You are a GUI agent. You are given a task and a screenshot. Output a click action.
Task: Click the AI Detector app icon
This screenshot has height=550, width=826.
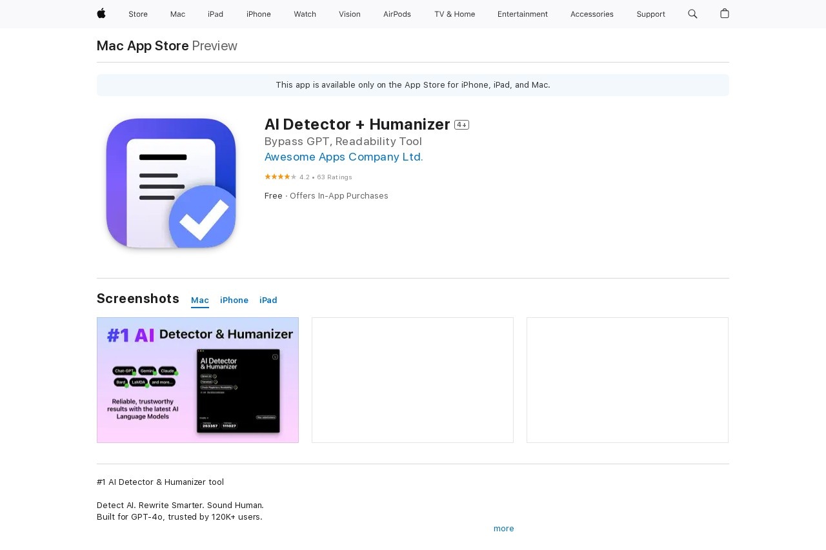coord(171,183)
